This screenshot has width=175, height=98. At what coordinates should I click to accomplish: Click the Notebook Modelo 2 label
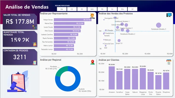(128, 34)
